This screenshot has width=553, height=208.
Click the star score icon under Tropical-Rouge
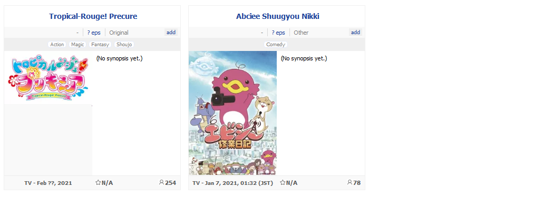click(x=98, y=183)
